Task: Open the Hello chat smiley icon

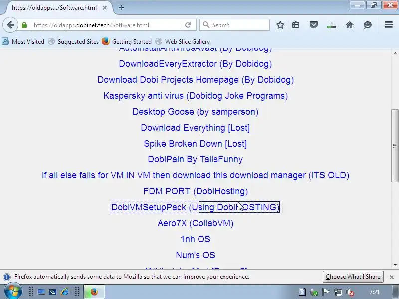Action: coord(368,25)
